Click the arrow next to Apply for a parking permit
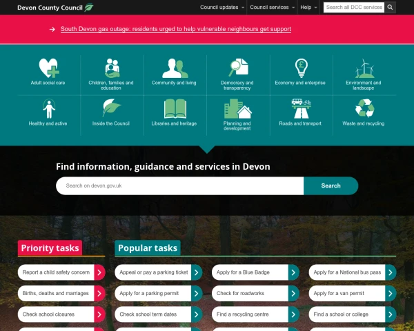This screenshot has width=414, height=331. (x=197, y=293)
